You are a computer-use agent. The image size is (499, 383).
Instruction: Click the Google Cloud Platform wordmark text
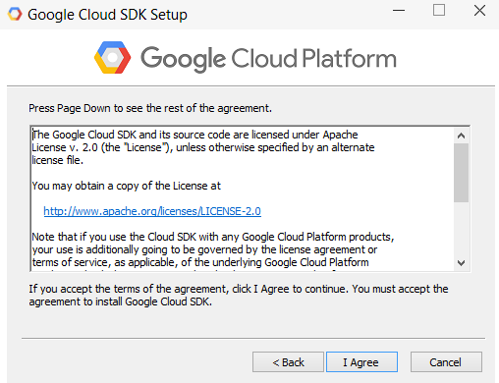268,59
